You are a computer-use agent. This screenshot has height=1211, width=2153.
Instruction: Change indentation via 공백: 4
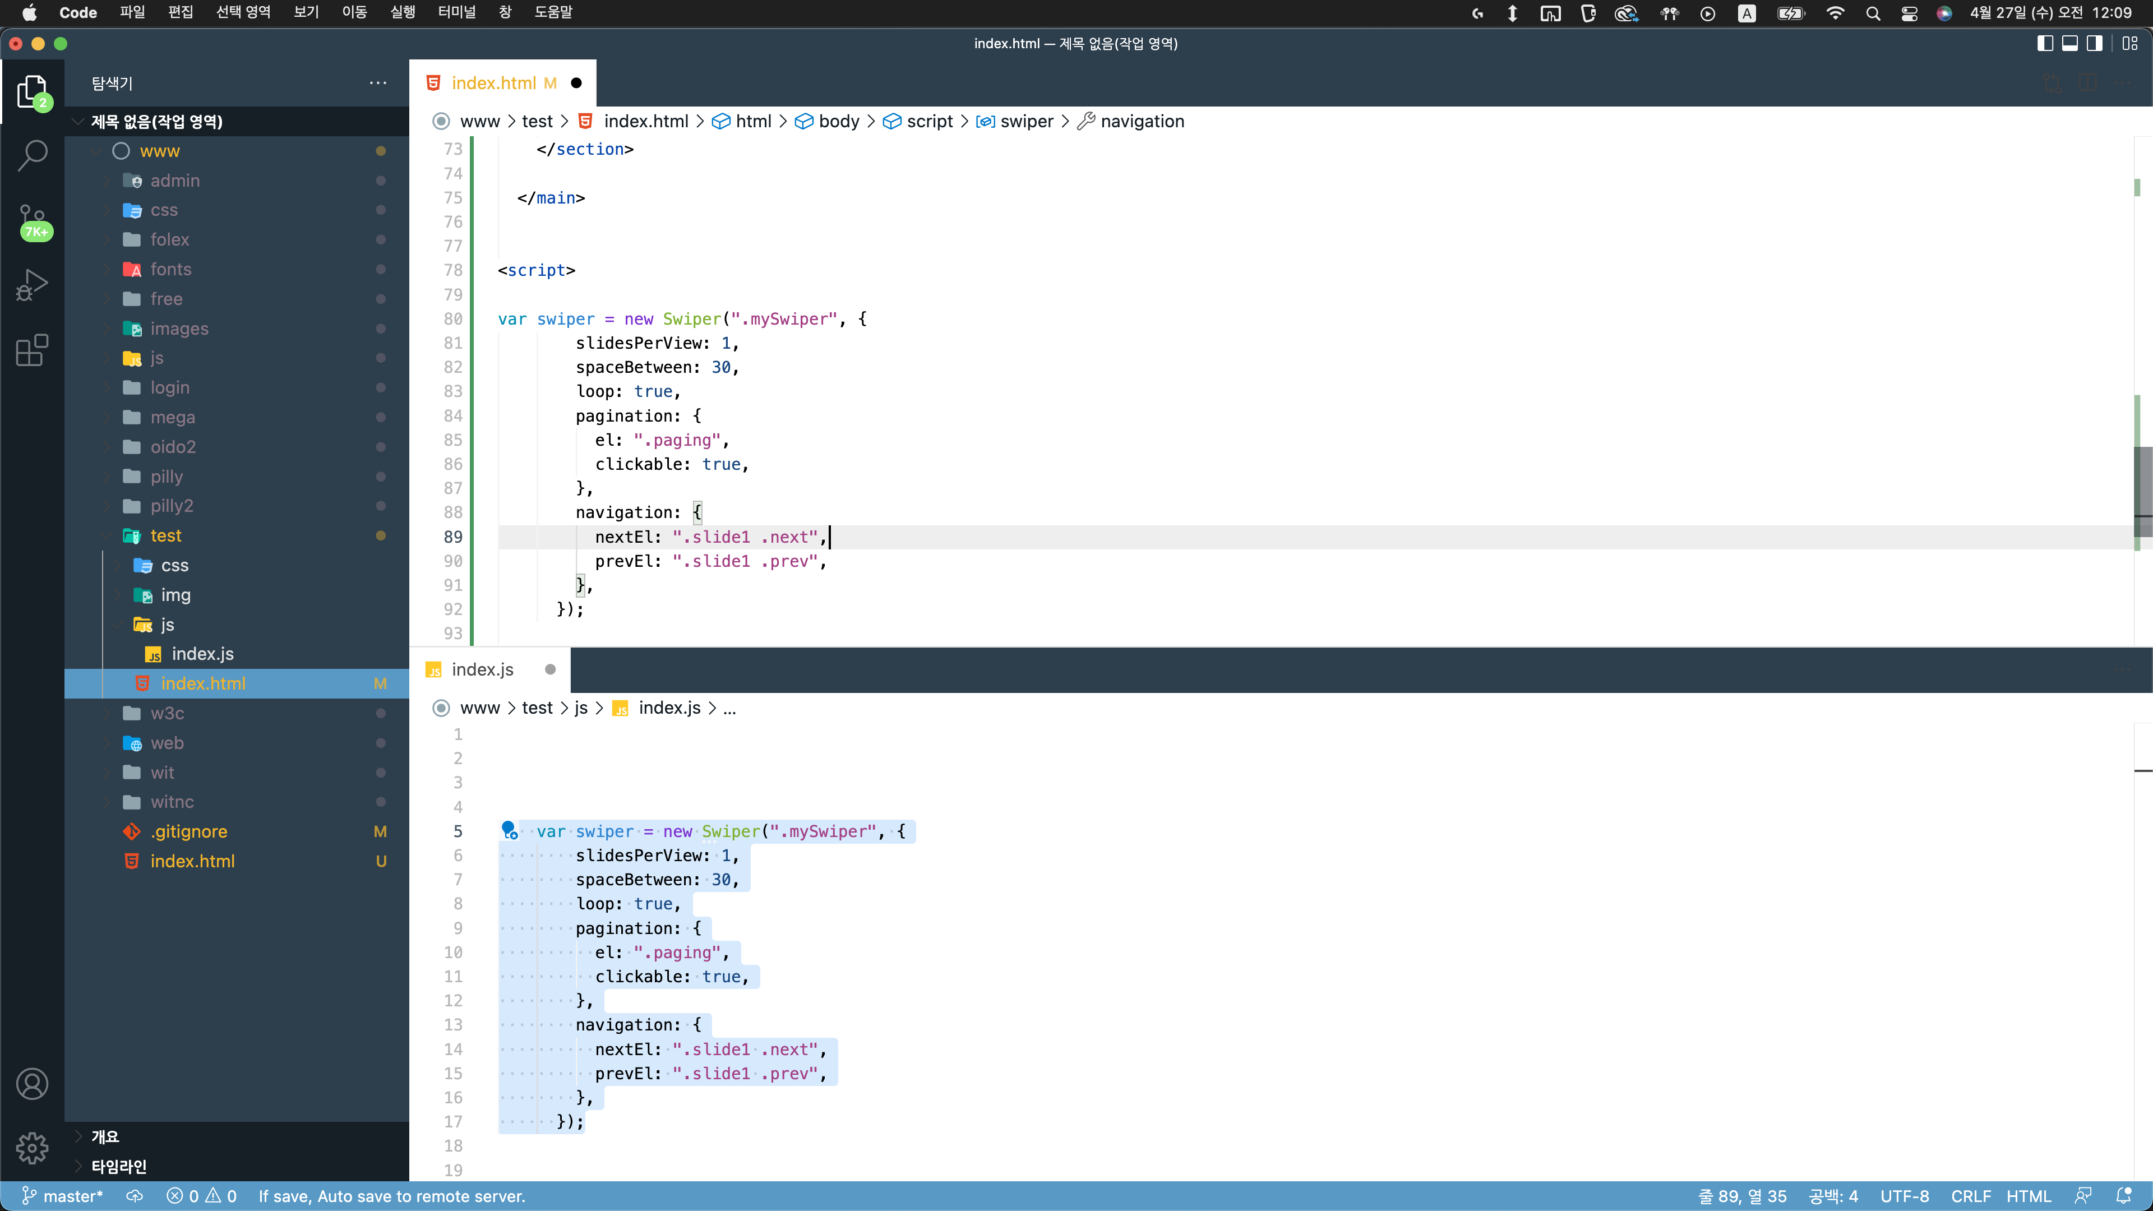click(x=1833, y=1196)
